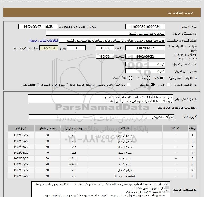Viewport: 204px width, 197px height.
Task: Click the response deadline date 1402/06/12
Action: [145, 48]
